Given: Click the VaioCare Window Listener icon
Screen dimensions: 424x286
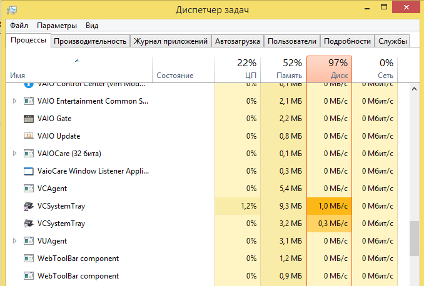Looking at the screenshot, I should [28, 170].
